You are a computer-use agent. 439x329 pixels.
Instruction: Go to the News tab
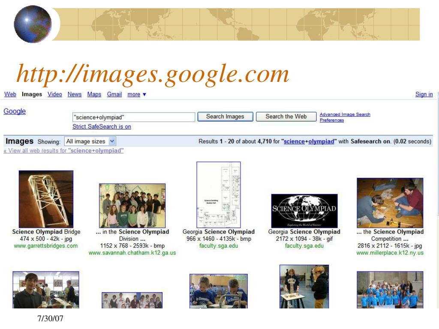coord(75,94)
